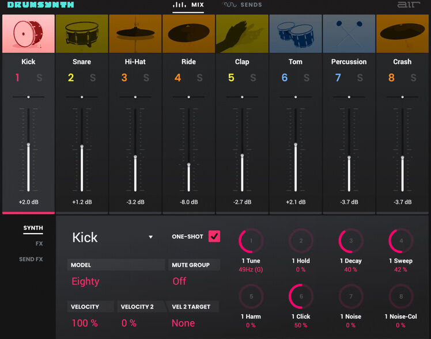Click the Ride level readout -8.0 dB
Screen dimensions: 431x339
[189, 202]
